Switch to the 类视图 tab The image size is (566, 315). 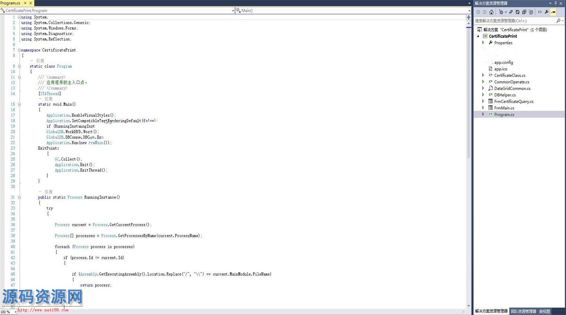coord(544,311)
